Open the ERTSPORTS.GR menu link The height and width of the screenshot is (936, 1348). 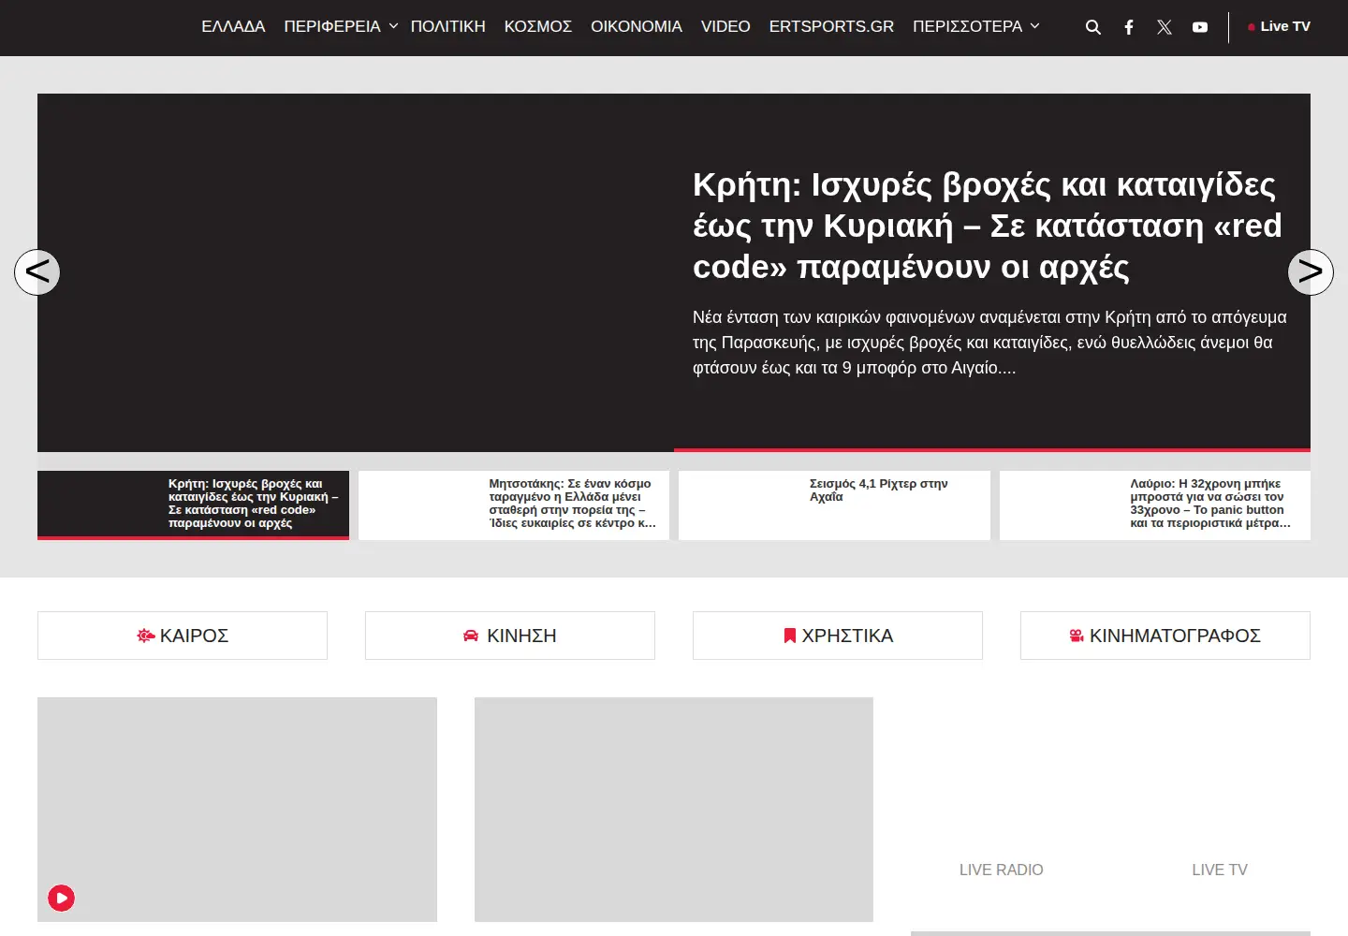(831, 27)
